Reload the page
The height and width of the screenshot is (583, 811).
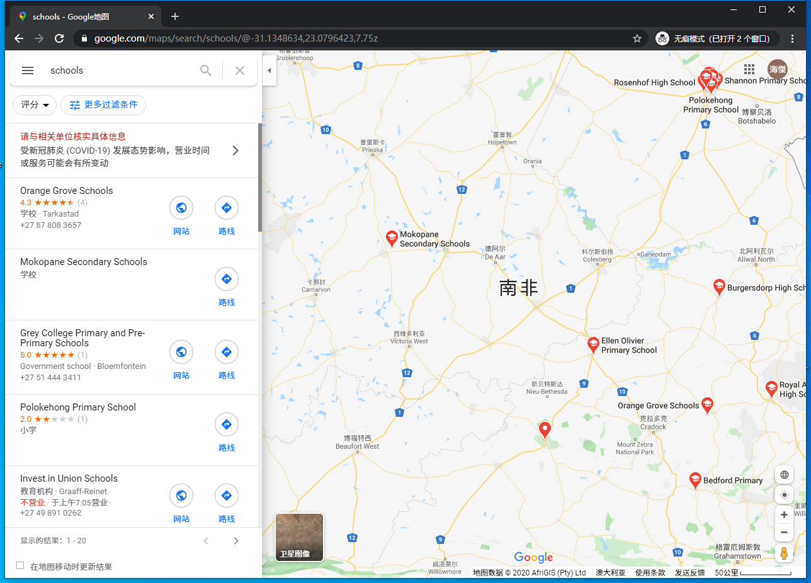[59, 38]
